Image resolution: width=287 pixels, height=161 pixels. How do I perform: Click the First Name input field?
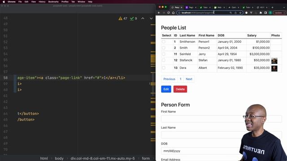(x=221, y=119)
